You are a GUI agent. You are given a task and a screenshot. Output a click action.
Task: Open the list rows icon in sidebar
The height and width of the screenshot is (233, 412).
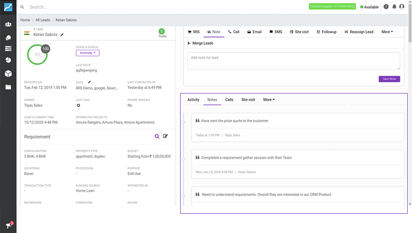[x=8, y=48]
